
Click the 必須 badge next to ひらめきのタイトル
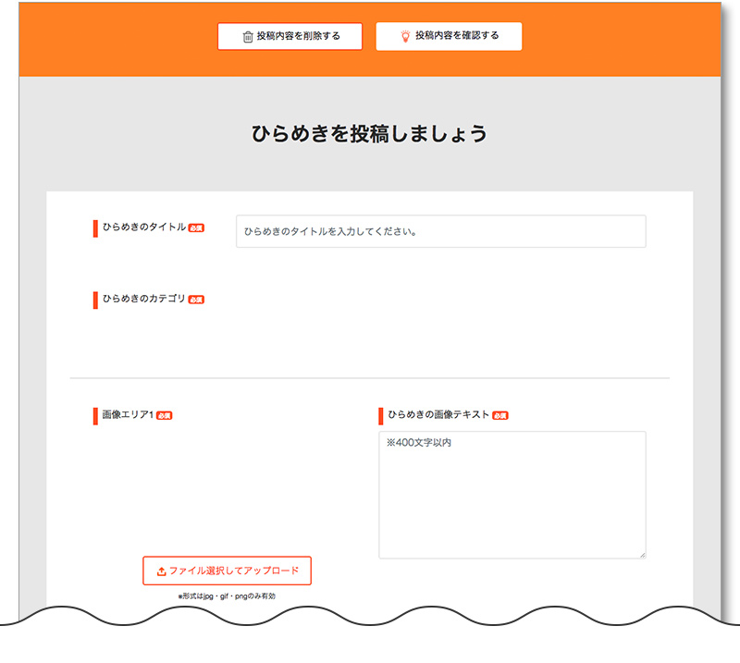195,228
